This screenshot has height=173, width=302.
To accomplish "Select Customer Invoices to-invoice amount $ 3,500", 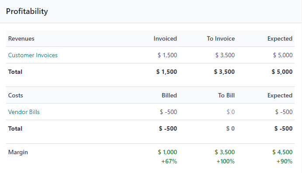I will coord(225,55).
